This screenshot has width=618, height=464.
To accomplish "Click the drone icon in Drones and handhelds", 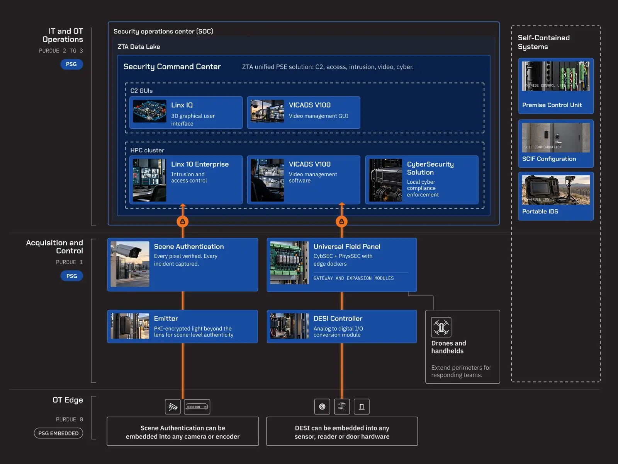I will [x=441, y=328].
